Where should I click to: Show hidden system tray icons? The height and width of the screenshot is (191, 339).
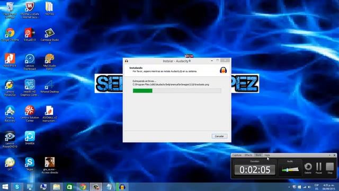289,187
